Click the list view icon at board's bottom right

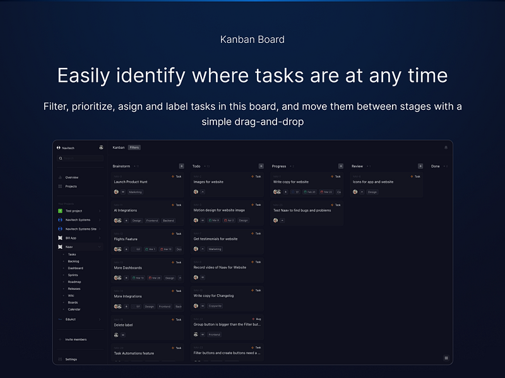click(x=446, y=358)
